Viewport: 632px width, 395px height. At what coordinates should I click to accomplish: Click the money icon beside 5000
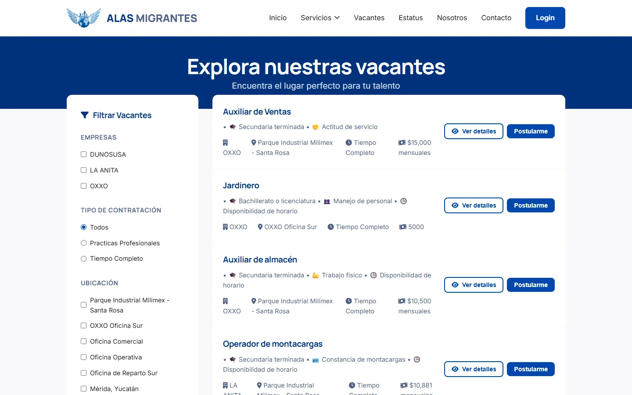click(x=402, y=227)
